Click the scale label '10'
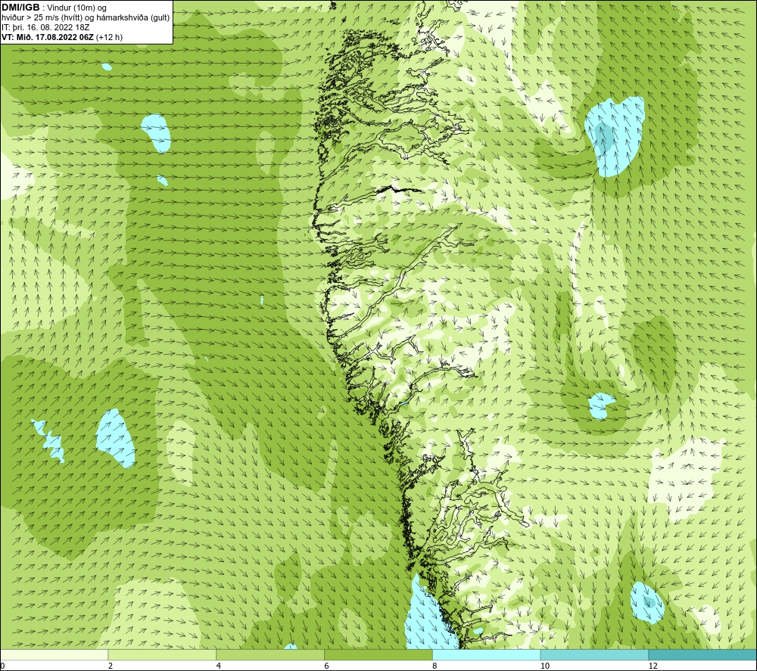The width and height of the screenshot is (757, 671). [545, 666]
